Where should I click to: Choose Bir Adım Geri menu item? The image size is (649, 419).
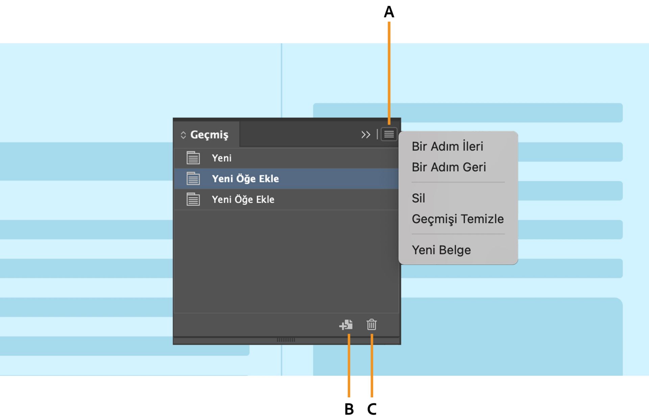pyautogui.click(x=449, y=167)
